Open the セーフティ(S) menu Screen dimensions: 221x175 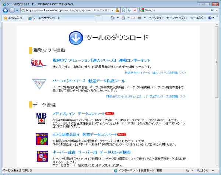pos(177,18)
